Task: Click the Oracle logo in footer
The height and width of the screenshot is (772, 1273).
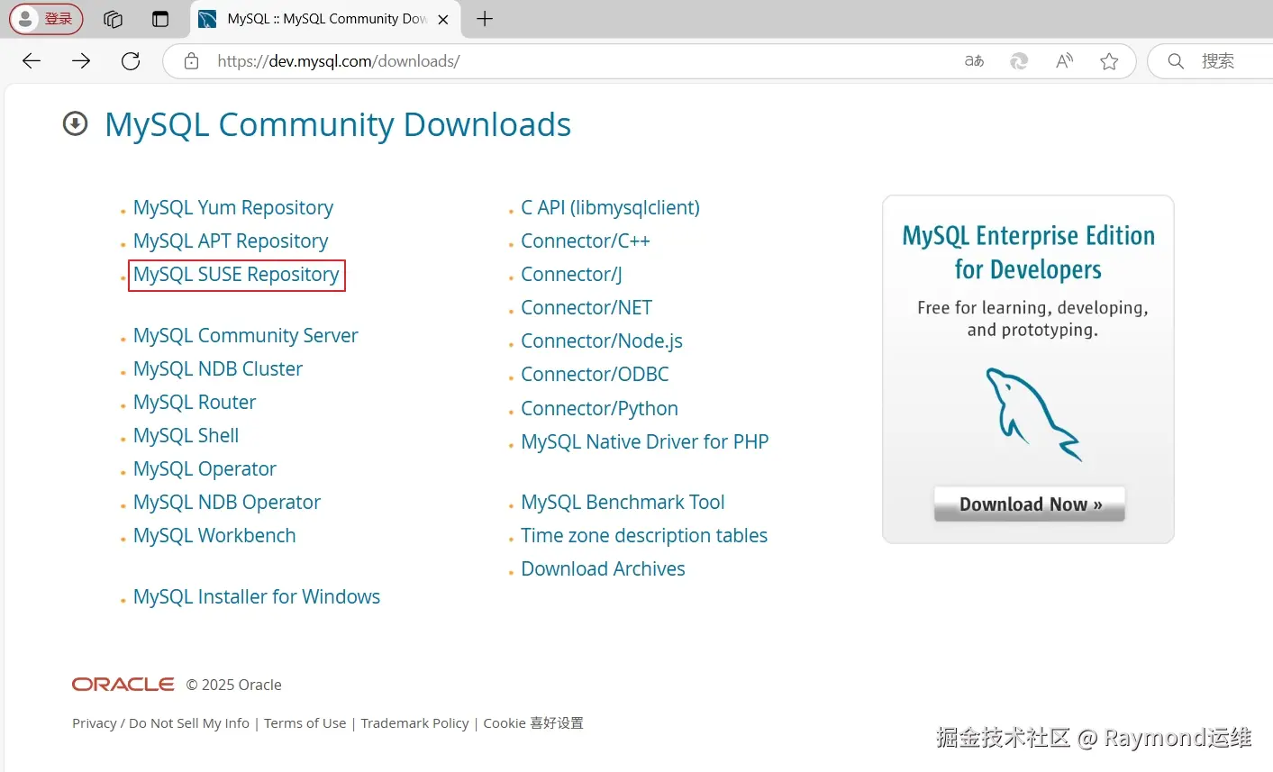Action: coord(123,685)
